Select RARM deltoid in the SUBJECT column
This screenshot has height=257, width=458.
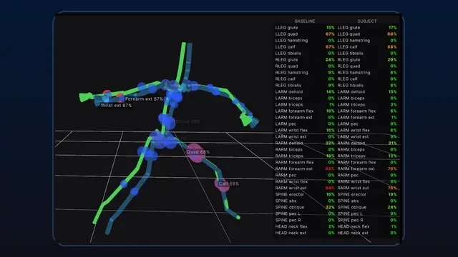tap(367, 143)
